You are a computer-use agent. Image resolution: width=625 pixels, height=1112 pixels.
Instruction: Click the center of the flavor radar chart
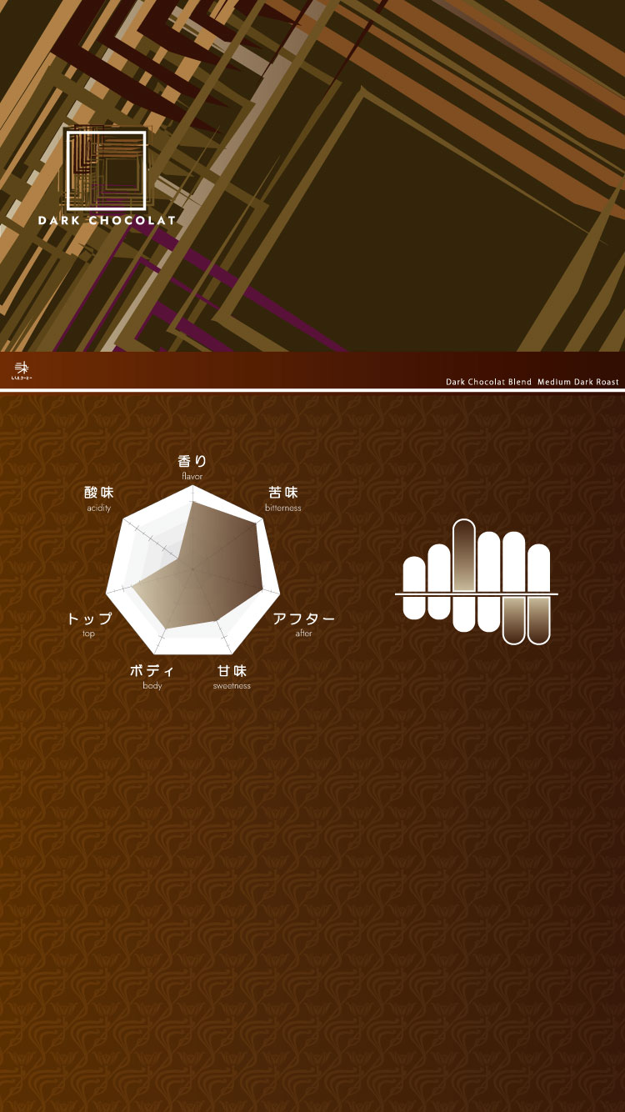tap(192, 569)
